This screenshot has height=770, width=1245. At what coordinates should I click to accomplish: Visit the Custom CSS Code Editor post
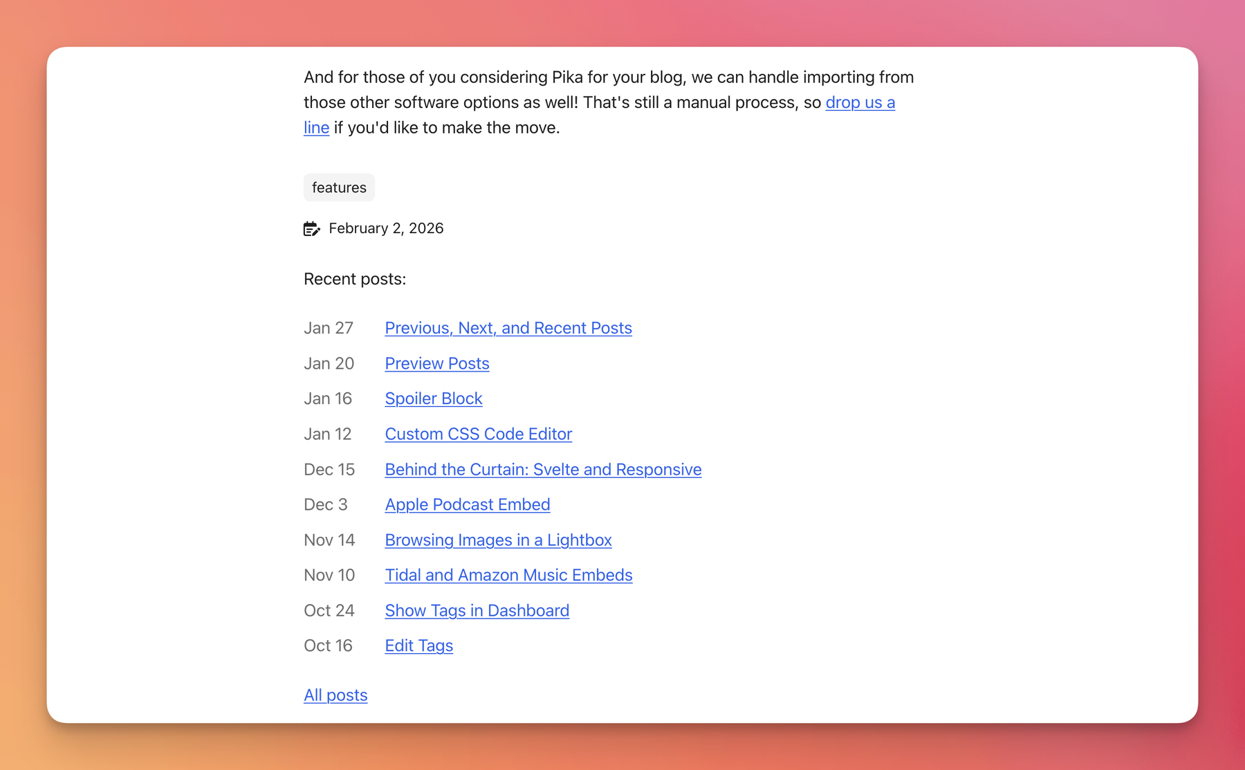(x=478, y=434)
